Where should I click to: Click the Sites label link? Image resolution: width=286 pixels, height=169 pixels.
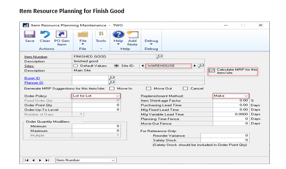(29, 66)
